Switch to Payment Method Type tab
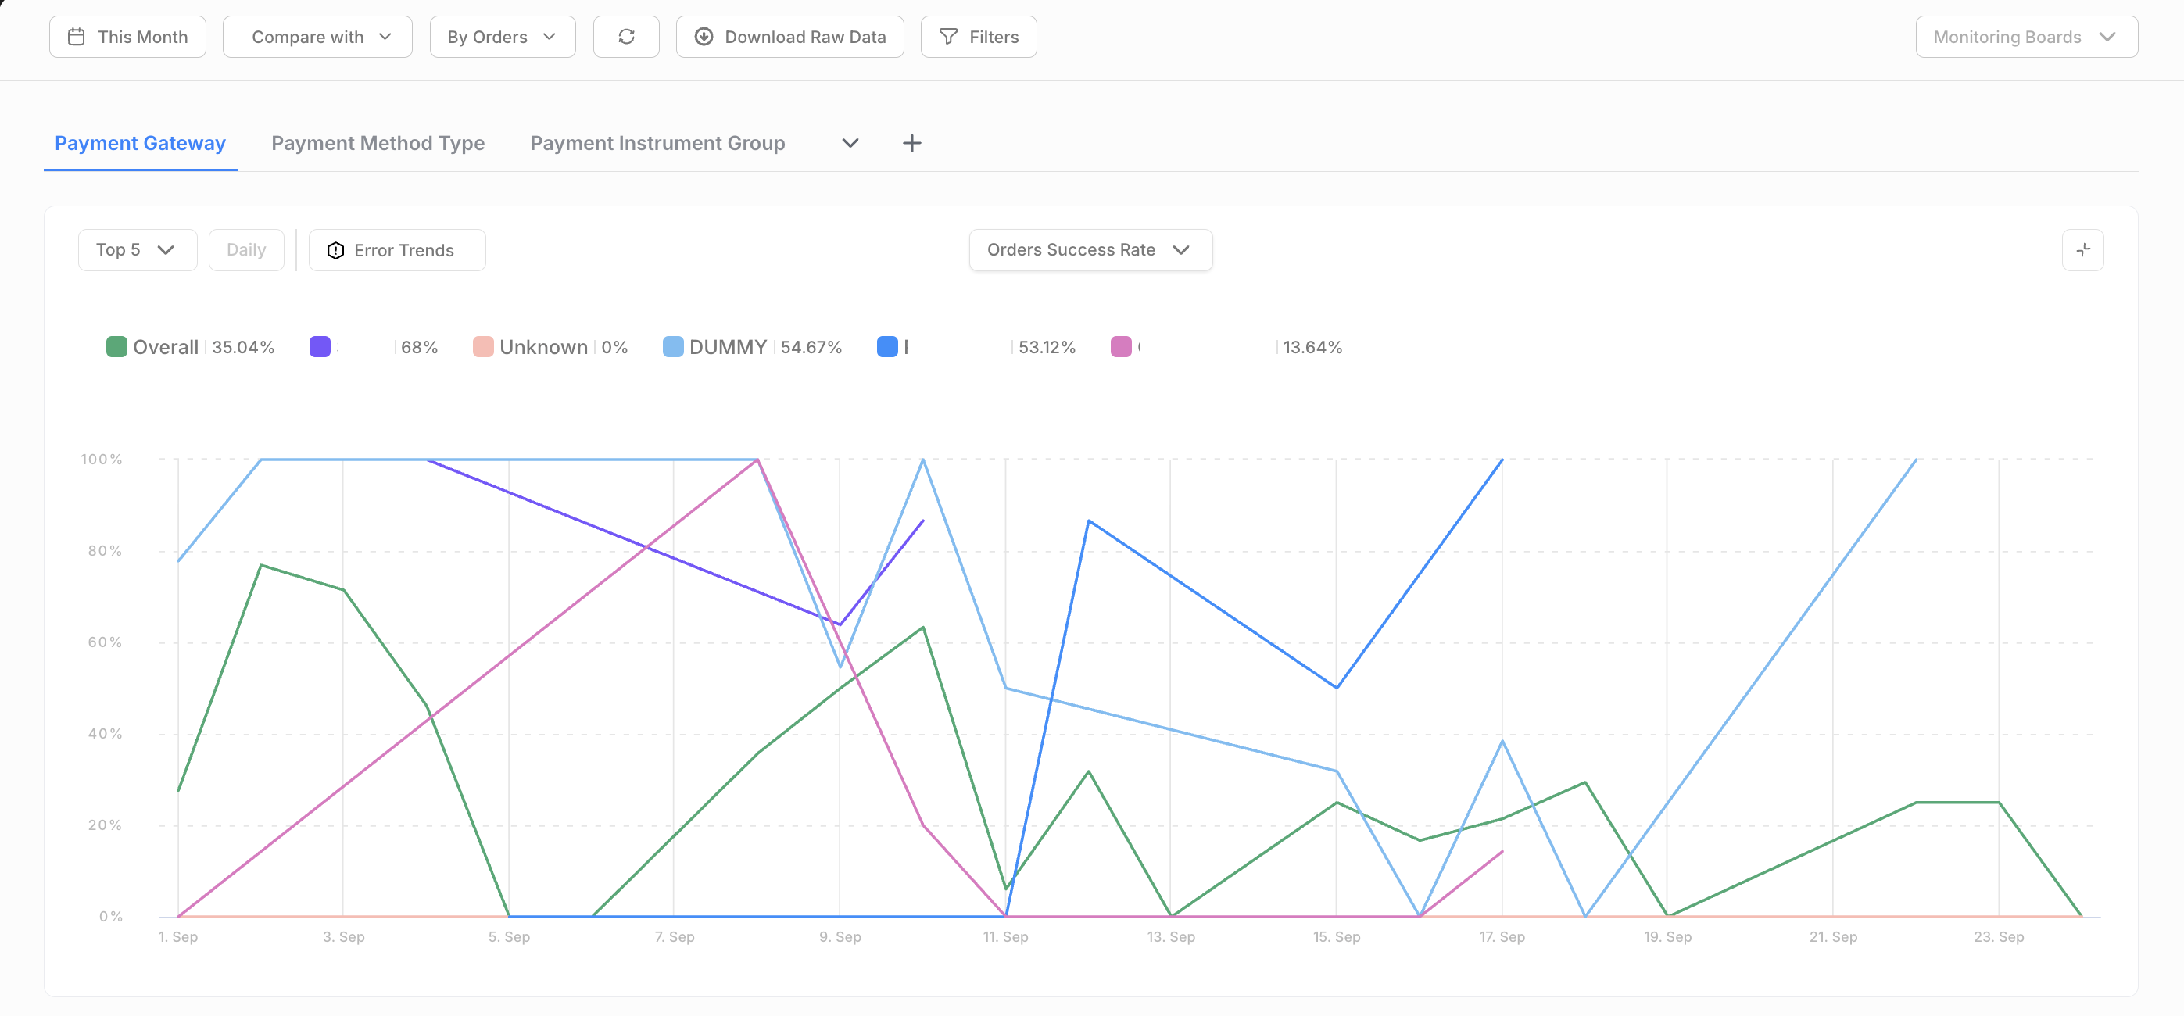Viewport: 2184px width, 1016px height. [378, 143]
